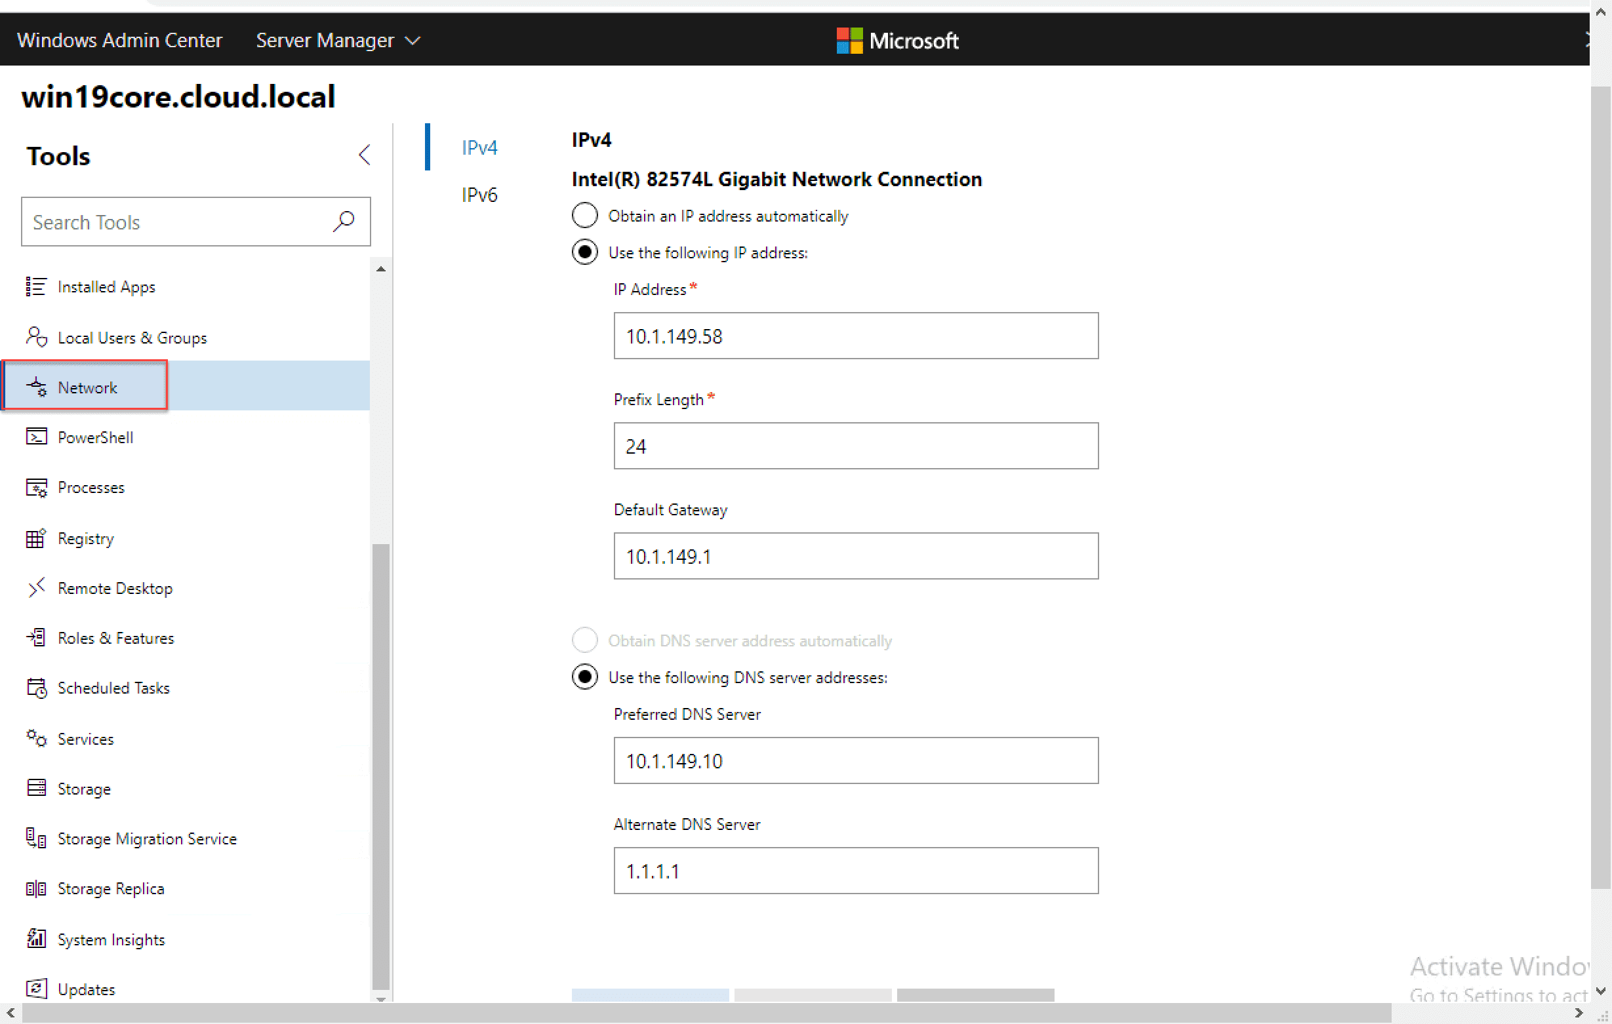The image size is (1612, 1024).
Task: Switch to the IPv6 tab
Action: click(x=479, y=195)
